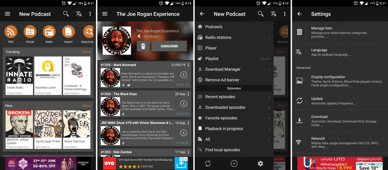The width and height of the screenshot is (388, 170).
Task: Open Virtual audio books icon
Action: tap(30, 32)
